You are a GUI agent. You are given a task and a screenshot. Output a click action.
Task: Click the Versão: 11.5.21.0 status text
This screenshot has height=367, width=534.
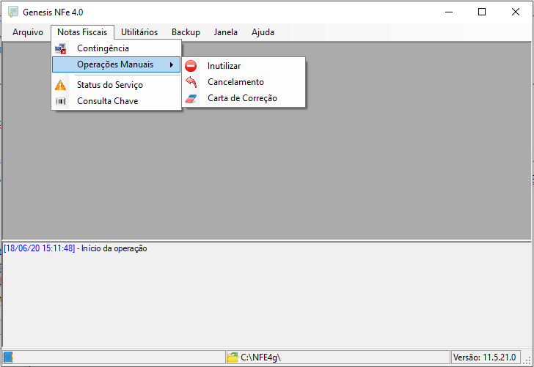[x=485, y=357]
